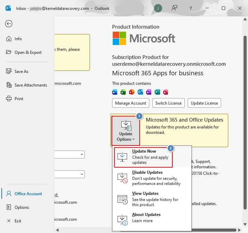Click the About Updates info icon
The width and height of the screenshot is (248, 233).
point(123,220)
